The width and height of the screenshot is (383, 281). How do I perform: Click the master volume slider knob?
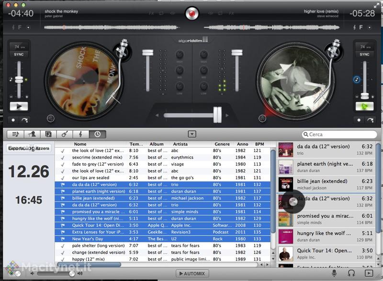[x=72, y=273]
